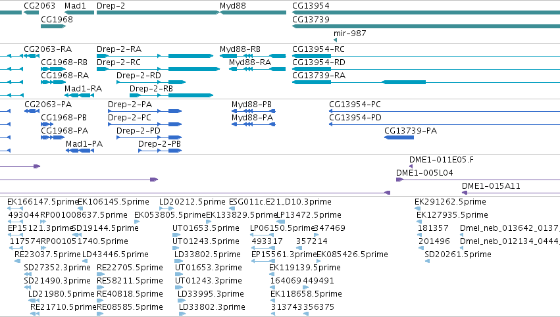Select clone DME1-005L04
Viewport: 560px width, 317px height.
pyautogui.click(x=424, y=173)
